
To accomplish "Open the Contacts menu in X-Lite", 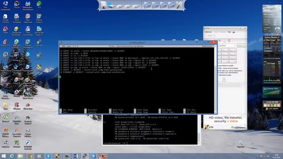I will (x=222, y=32).
